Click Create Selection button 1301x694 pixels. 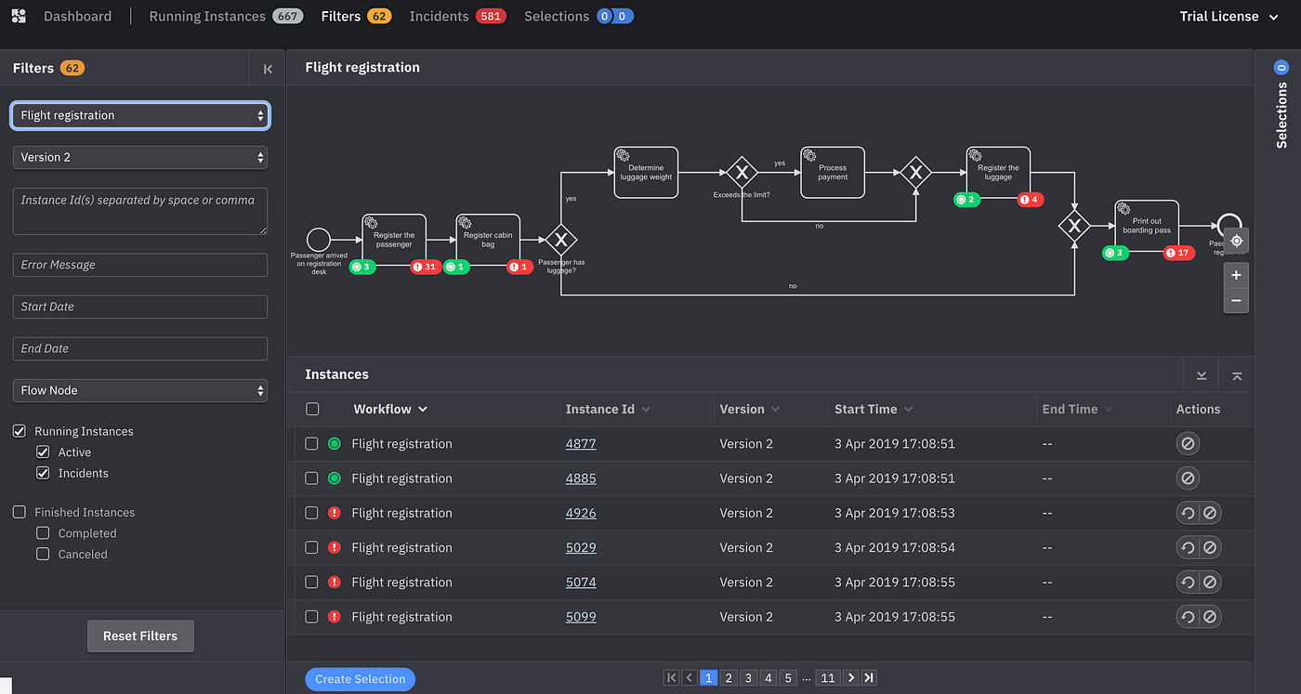(x=361, y=679)
